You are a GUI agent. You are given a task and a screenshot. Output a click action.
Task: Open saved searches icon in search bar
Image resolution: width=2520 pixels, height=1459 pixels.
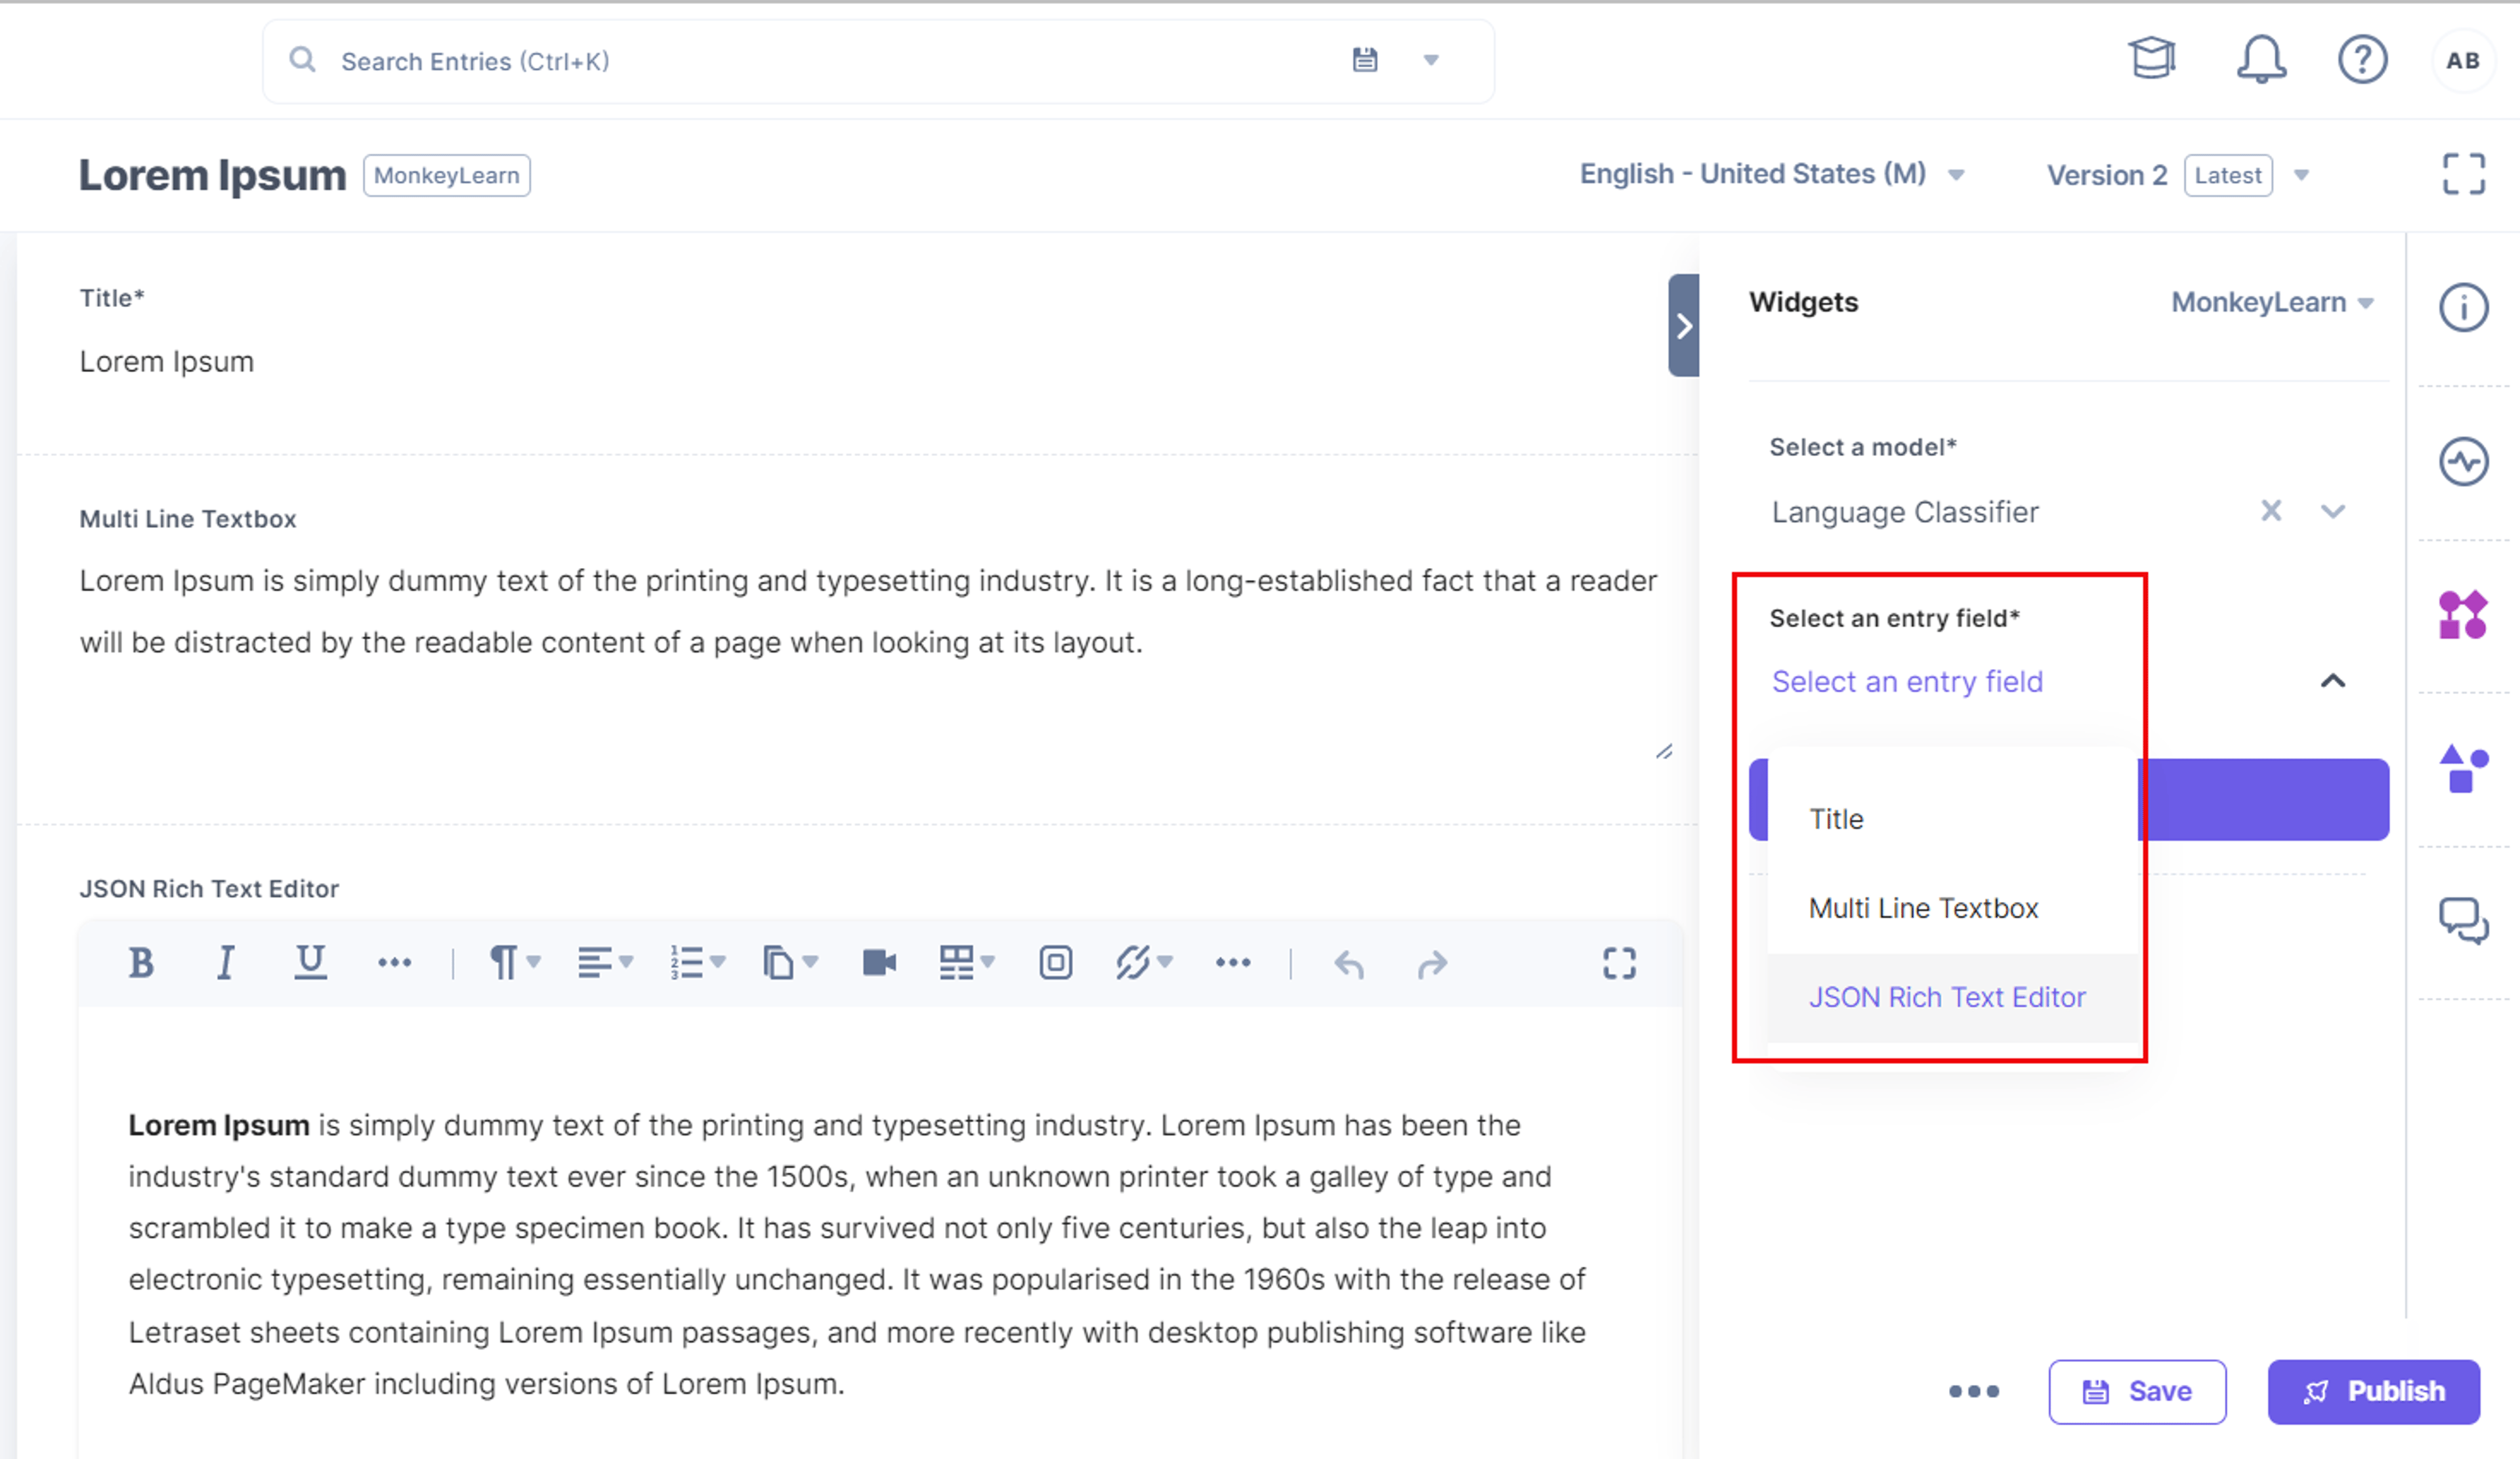[1365, 60]
